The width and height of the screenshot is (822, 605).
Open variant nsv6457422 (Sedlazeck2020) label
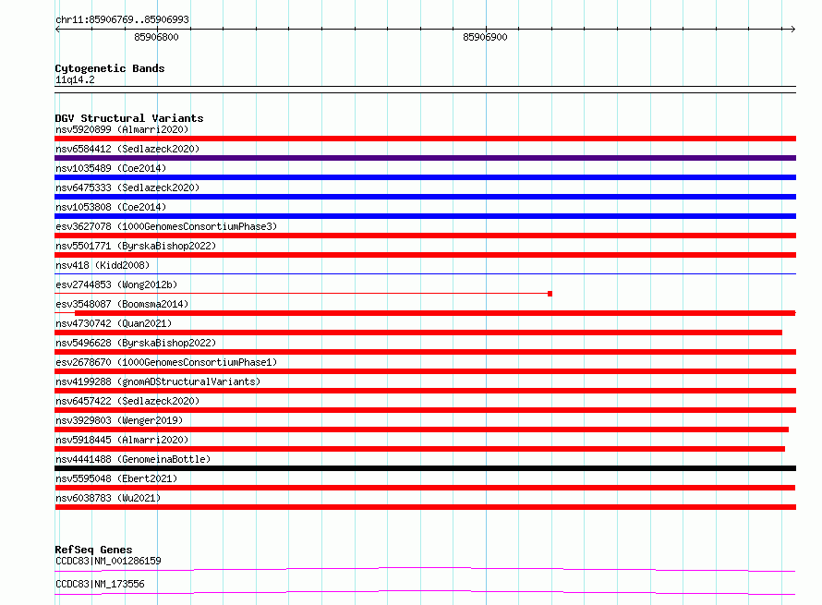tap(127, 401)
